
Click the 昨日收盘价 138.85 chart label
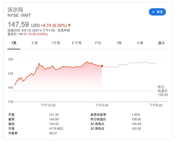(163, 91)
